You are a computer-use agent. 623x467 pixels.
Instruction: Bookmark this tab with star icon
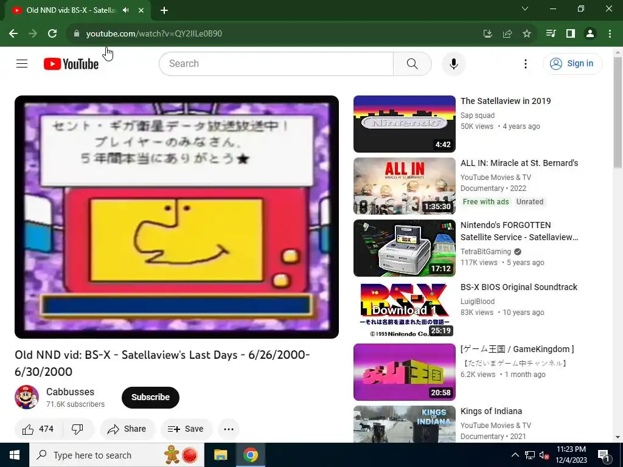pos(526,33)
